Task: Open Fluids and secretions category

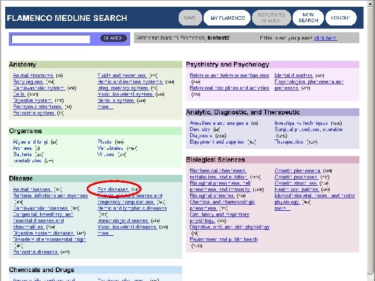Action: (x=122, y=75)
